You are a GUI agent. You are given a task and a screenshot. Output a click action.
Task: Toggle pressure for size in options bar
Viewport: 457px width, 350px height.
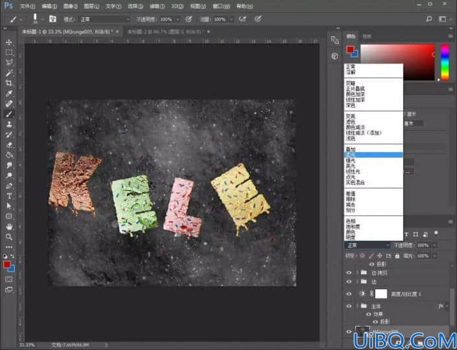click(257, 19)
